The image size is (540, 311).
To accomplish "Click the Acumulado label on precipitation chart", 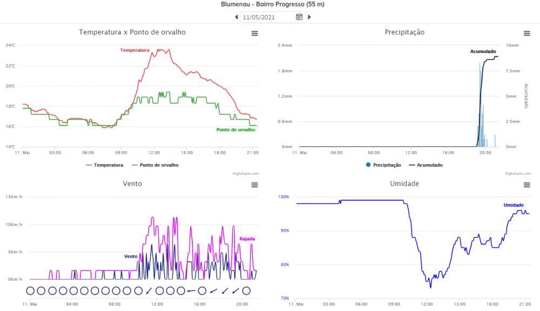I will 483,51.
